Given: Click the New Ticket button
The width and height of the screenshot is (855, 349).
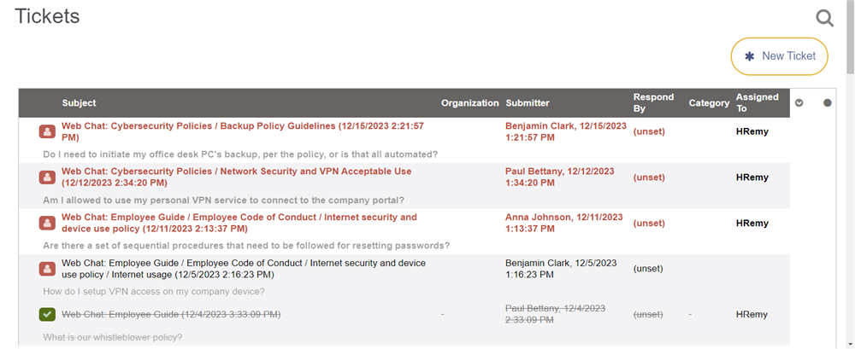Looking at the screenshot, I should (779, 56).
